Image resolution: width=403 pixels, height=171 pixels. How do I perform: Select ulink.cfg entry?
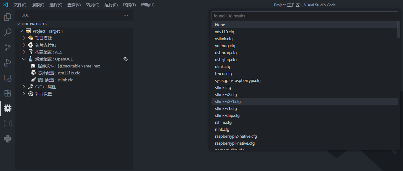(304, 66)
